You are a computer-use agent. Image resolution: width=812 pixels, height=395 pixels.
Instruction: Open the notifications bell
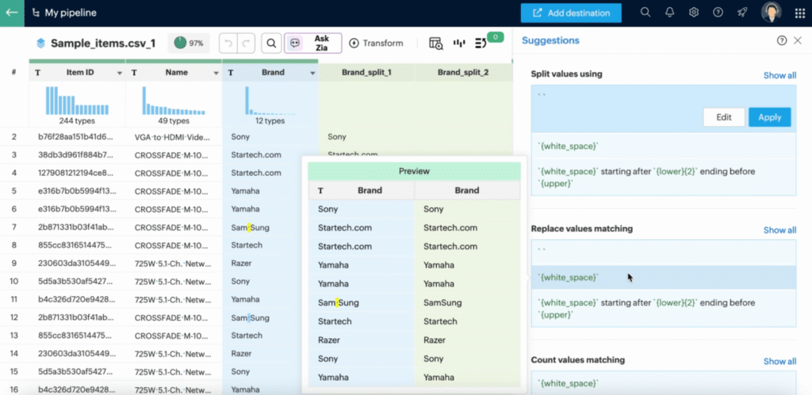(669, 13)
